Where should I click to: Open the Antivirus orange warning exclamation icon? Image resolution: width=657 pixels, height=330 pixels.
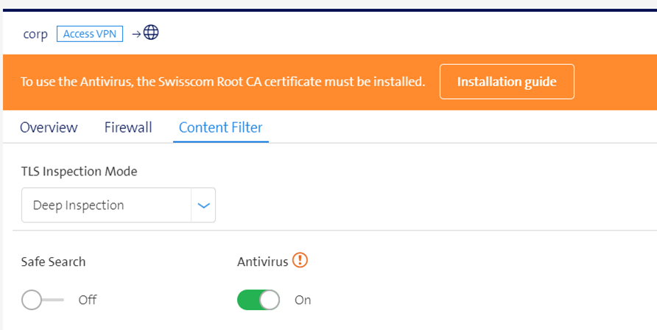click(x=300, y=260)
